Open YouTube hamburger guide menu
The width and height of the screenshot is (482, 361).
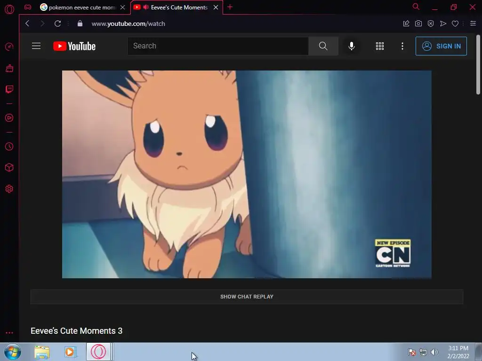[36, 46]
